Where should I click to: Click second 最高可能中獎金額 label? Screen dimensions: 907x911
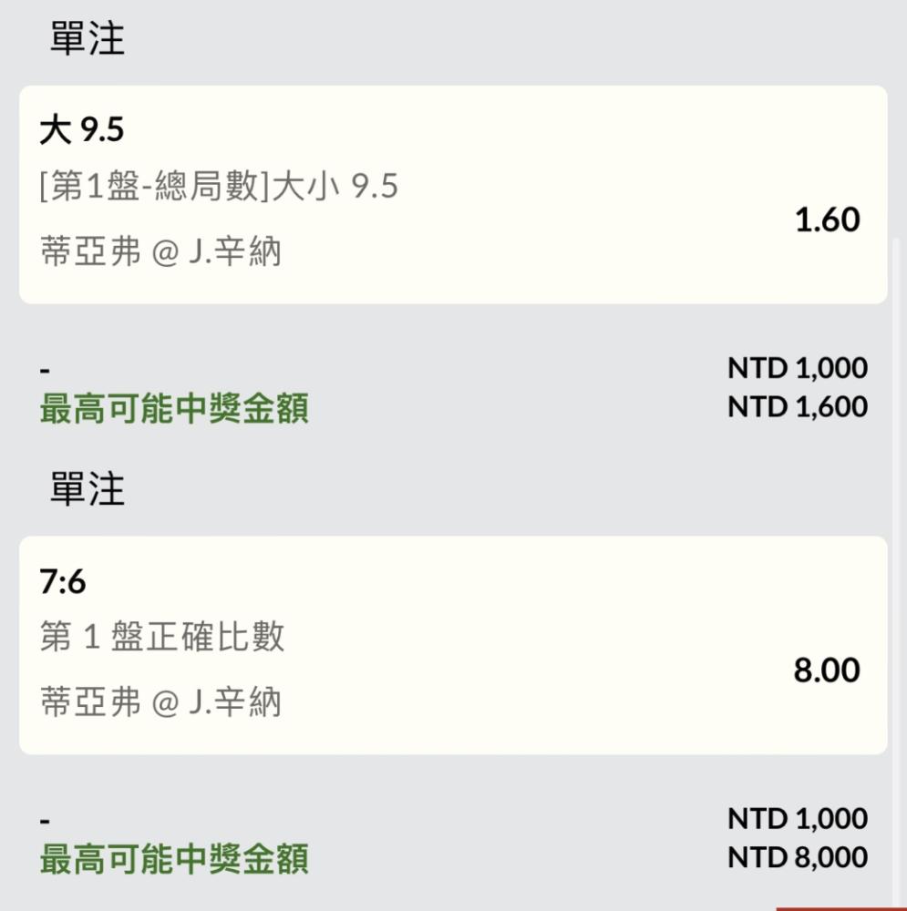click(174, 859)
